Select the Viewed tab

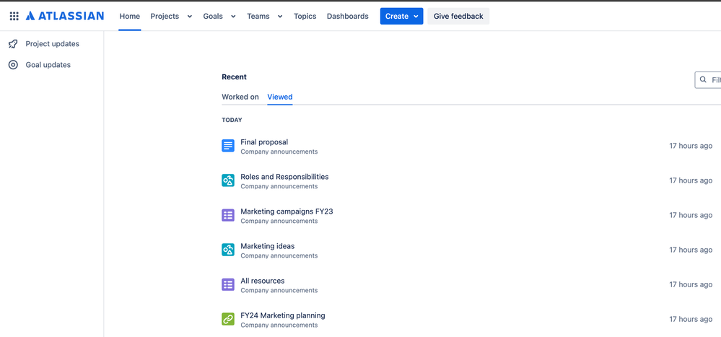[x=280, y=97]
